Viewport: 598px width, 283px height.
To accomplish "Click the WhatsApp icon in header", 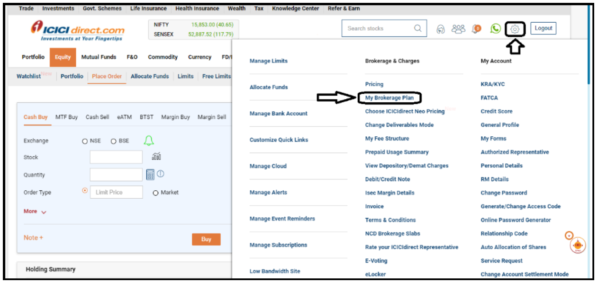I will pos(495,29).
